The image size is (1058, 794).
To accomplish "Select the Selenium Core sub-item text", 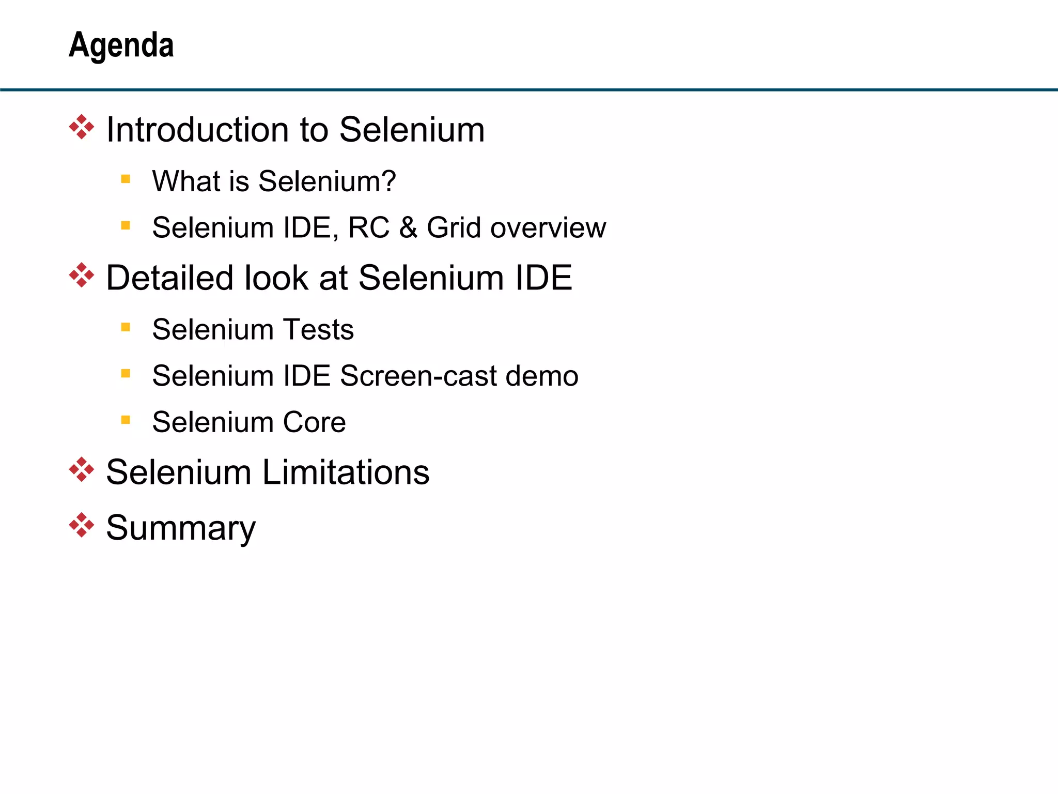I will [249, 422].
